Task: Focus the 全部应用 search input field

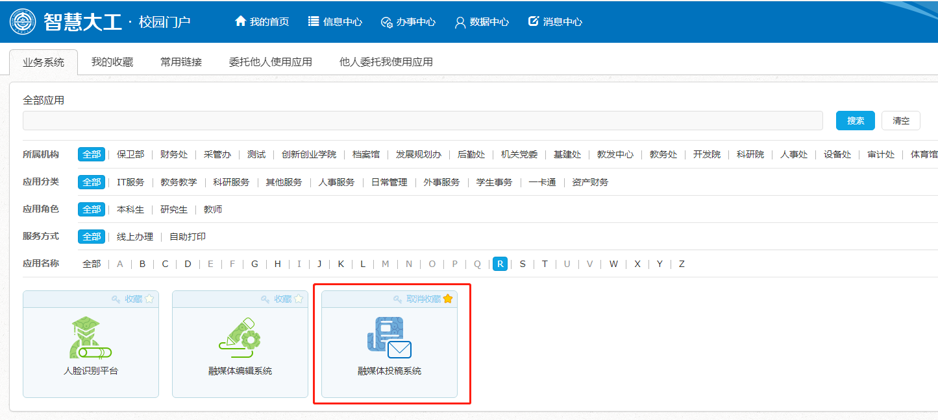Action: tap(422, 121)
